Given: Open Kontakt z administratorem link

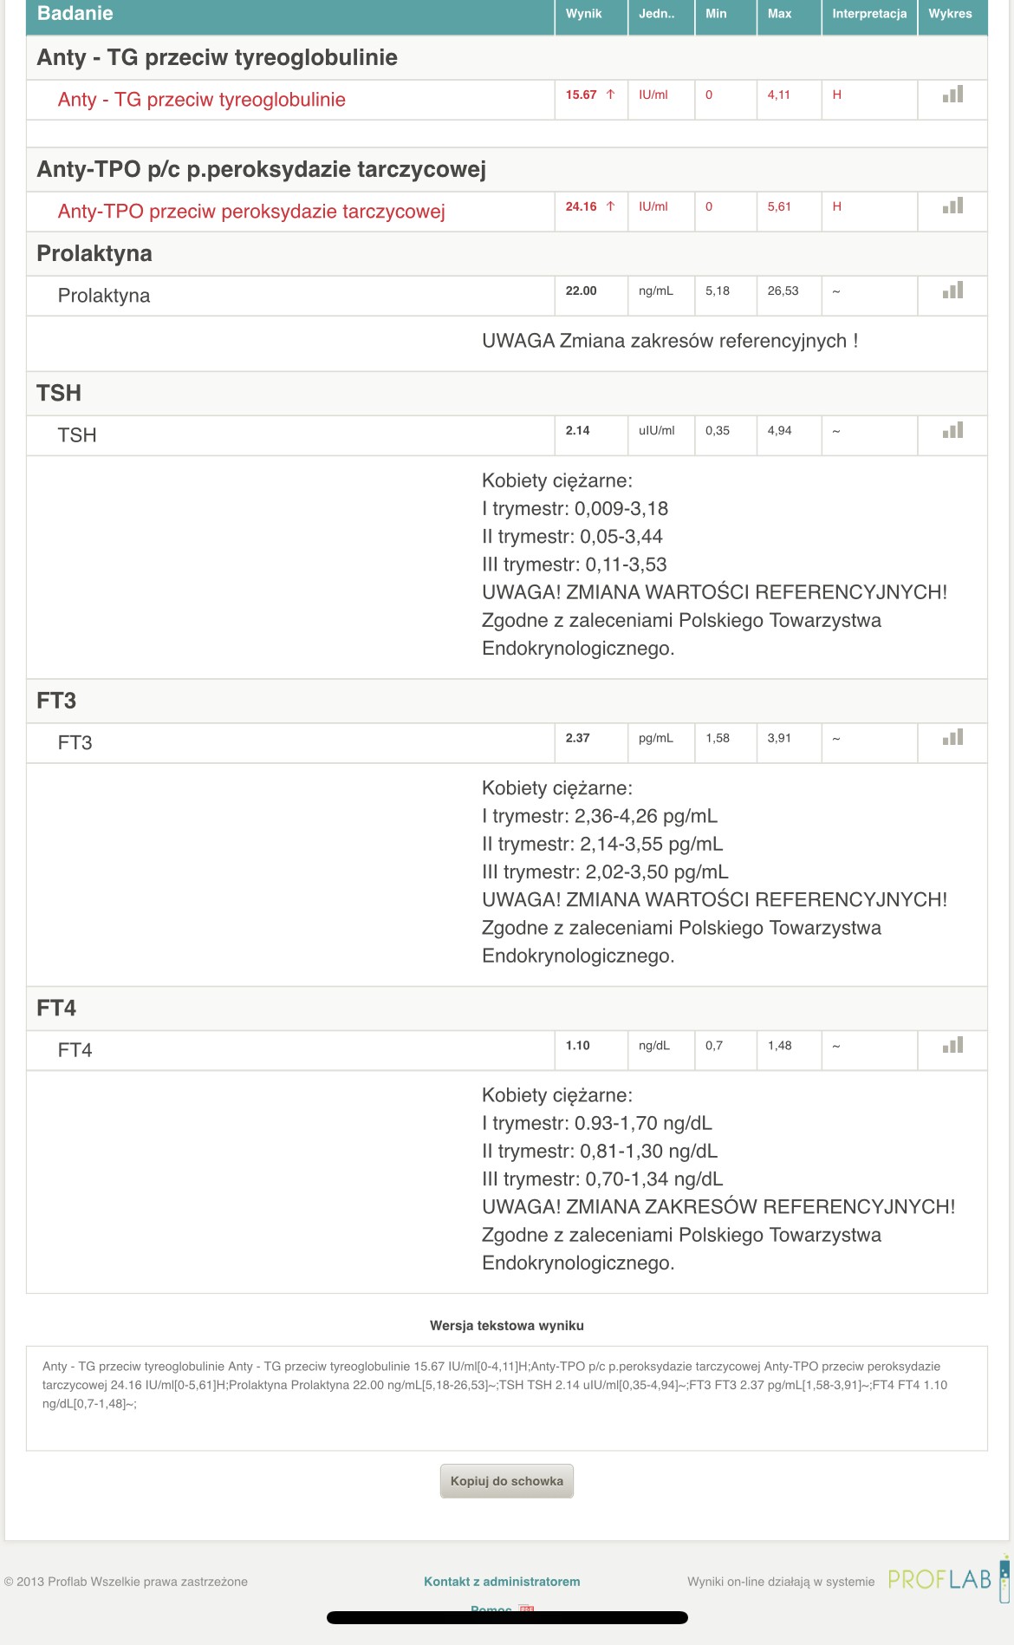Looking at the screenshot, I should [x=502, y=1581].
